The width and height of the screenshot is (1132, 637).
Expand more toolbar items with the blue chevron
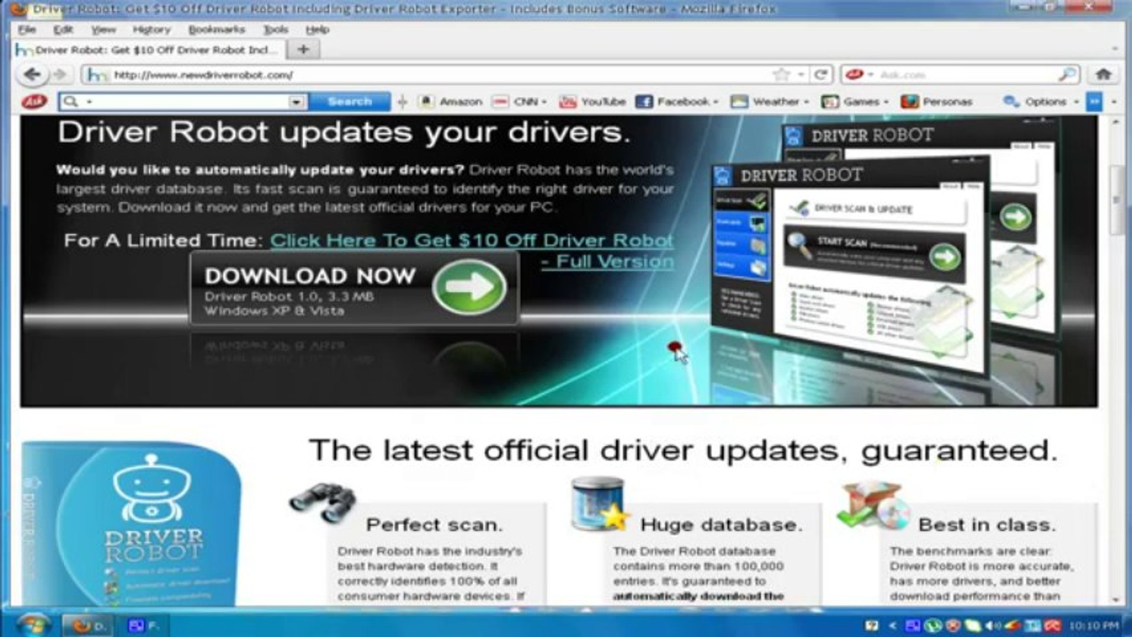(x=1094, y=101)
